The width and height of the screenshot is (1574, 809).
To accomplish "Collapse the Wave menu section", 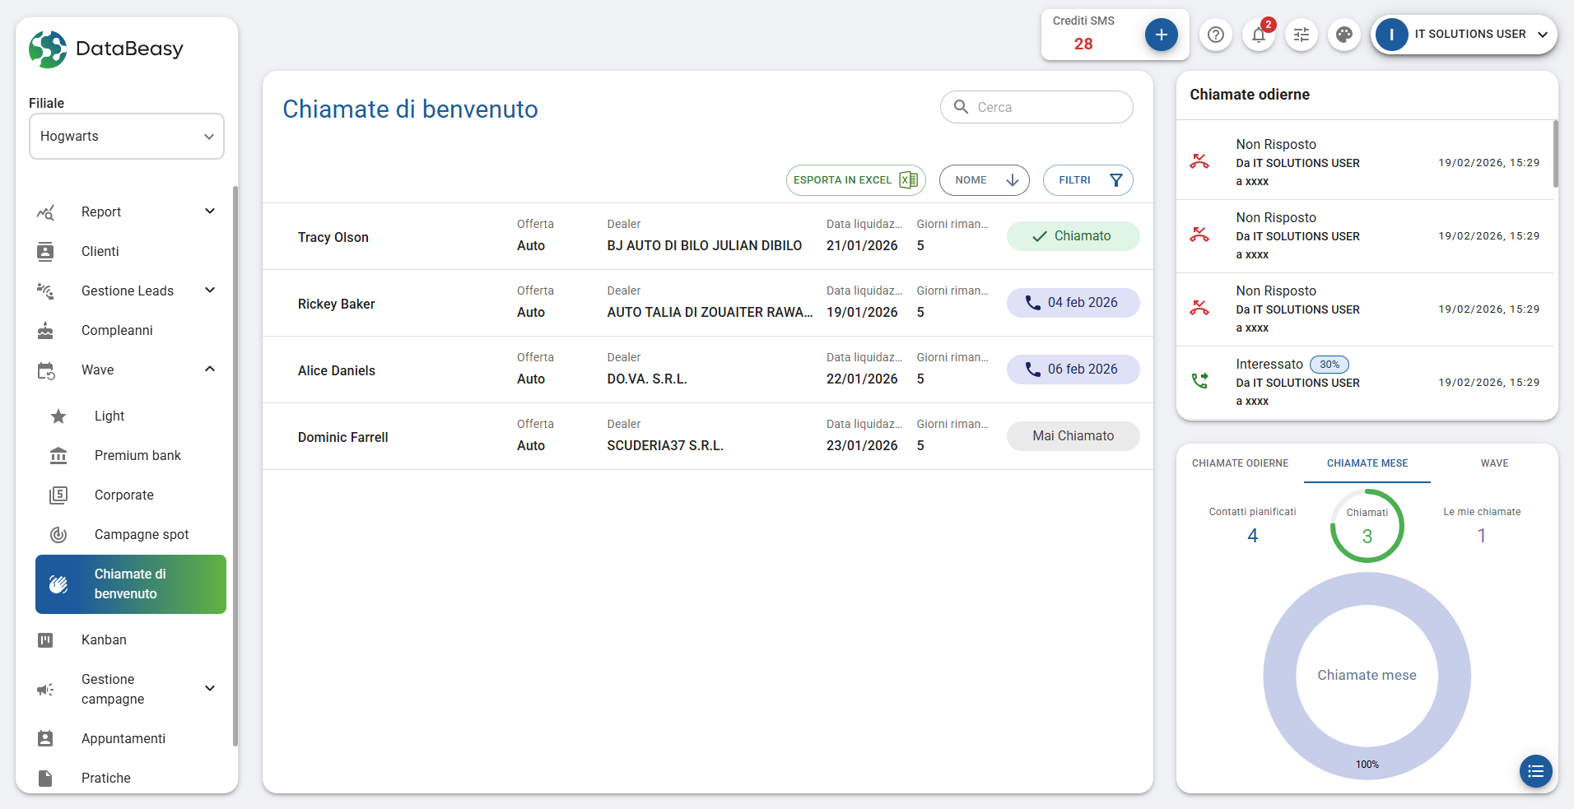I will [209, 370].
